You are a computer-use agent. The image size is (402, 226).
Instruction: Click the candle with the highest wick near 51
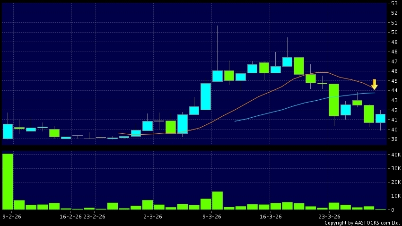pos(217,76)
